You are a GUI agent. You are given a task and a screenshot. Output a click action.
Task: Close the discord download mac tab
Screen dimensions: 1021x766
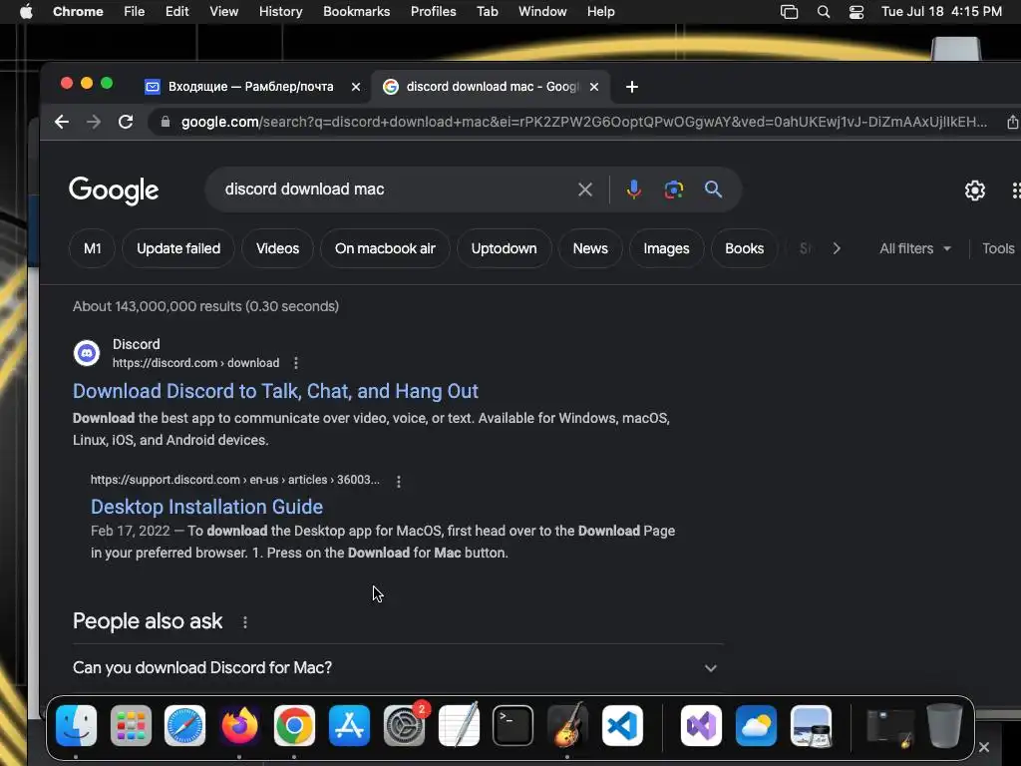click(x=594, y=87)
